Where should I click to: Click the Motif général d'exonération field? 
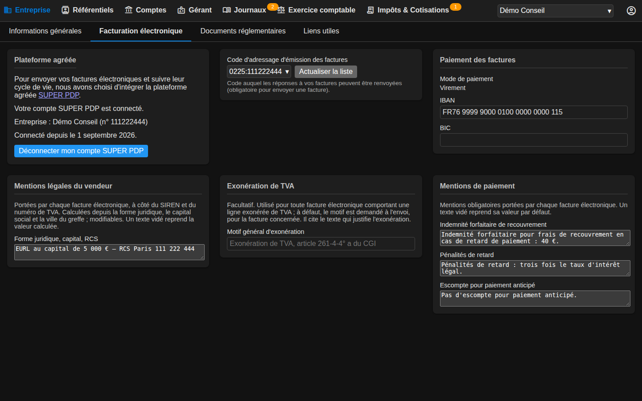point(321,244)
